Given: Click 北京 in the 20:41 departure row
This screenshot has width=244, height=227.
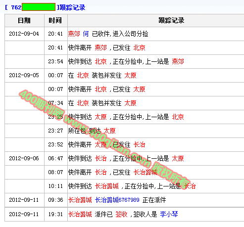Looking at the screenshot, I should tap(139, 47).
